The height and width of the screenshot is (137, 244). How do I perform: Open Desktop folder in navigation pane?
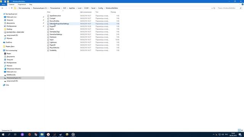pyautogui.click(x=9, y=29)
